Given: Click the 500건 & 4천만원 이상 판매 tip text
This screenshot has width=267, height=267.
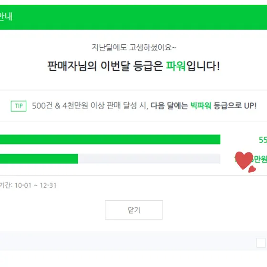Looking at the screenshot, I should click(x=85, y=105).
